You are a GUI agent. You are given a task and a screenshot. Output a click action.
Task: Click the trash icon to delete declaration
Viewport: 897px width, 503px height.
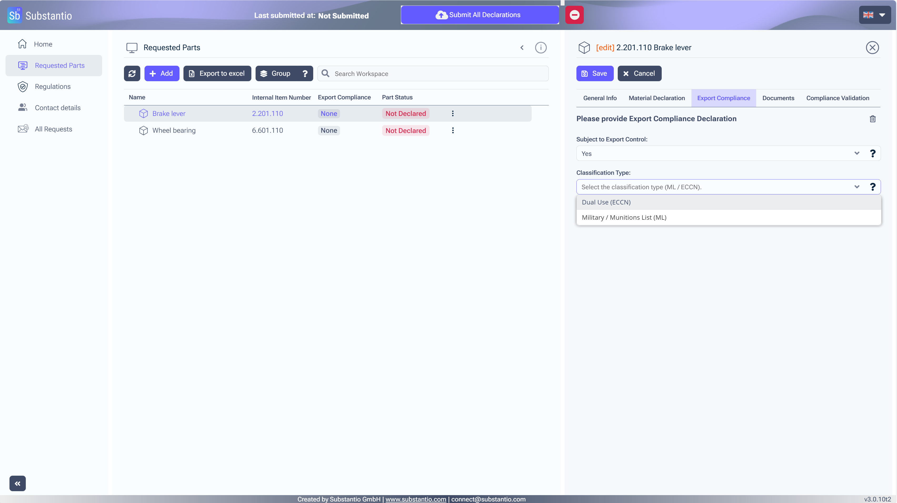872,119
